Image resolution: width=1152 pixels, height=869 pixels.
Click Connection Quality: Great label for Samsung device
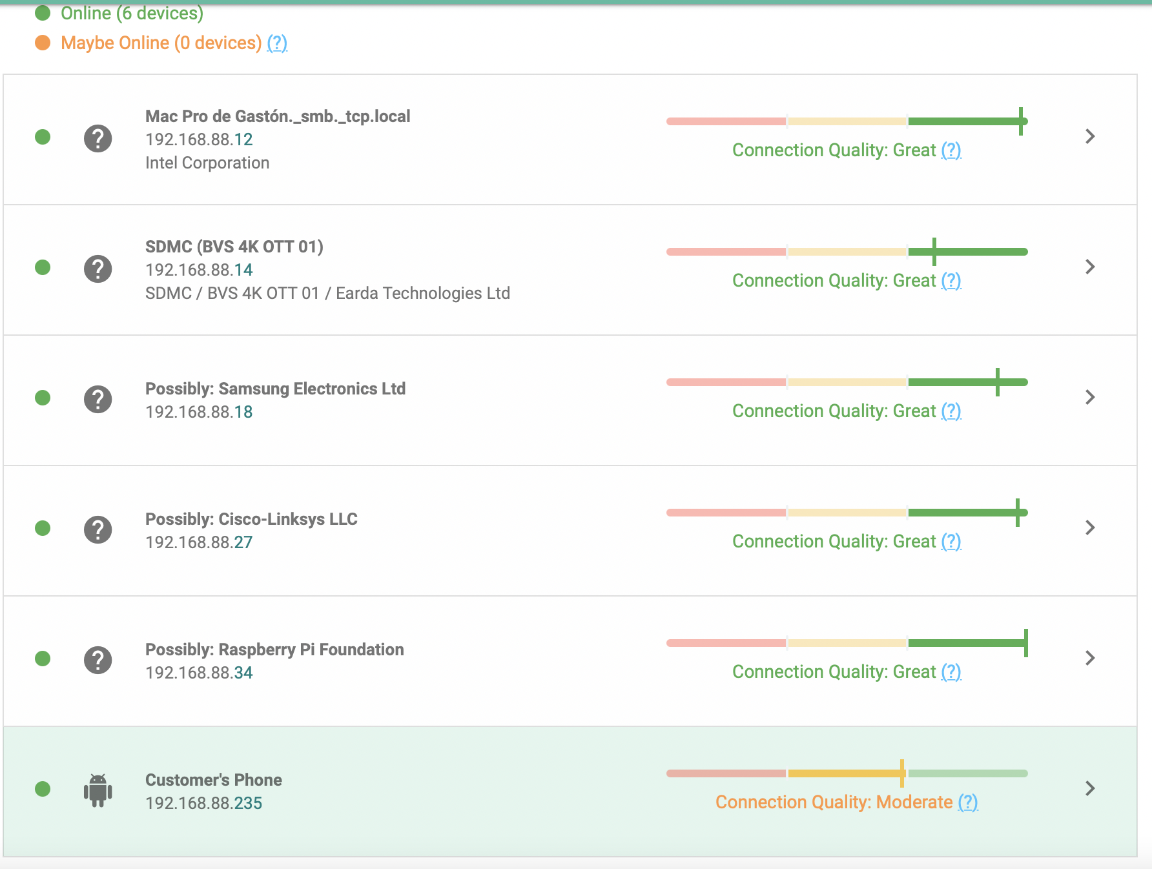click(x=834, y=411)
